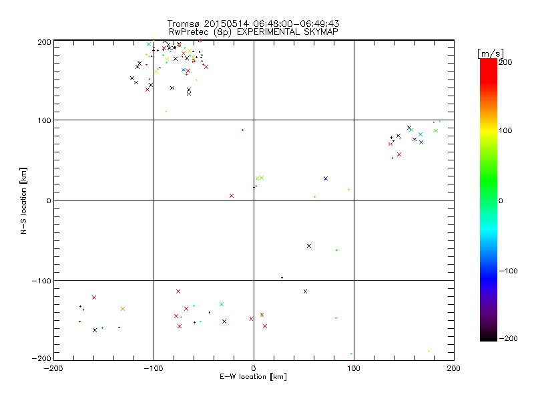Image resolution: width=534 pixels, height=401 pixels.
Task: Click the y-axis tick label '100'
Action: coord(44,120)
